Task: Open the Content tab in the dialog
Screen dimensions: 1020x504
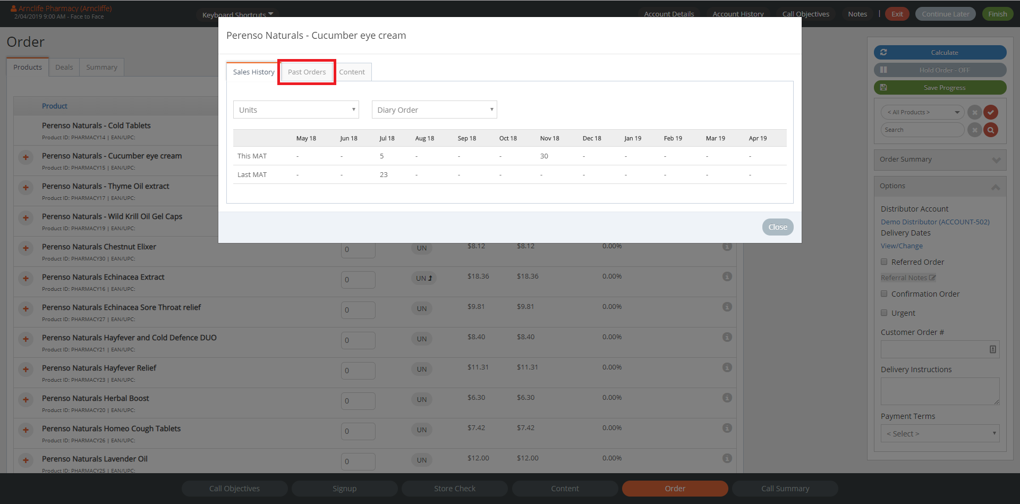Action: pos(352,72)
